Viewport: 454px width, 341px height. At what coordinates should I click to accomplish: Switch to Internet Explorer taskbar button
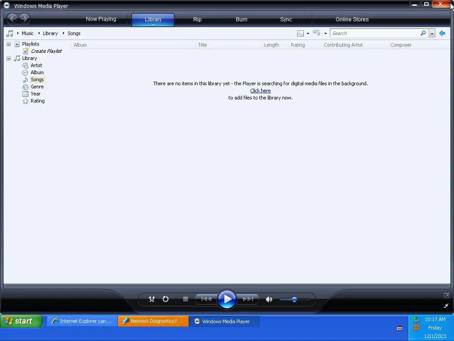tap(82, 321)
